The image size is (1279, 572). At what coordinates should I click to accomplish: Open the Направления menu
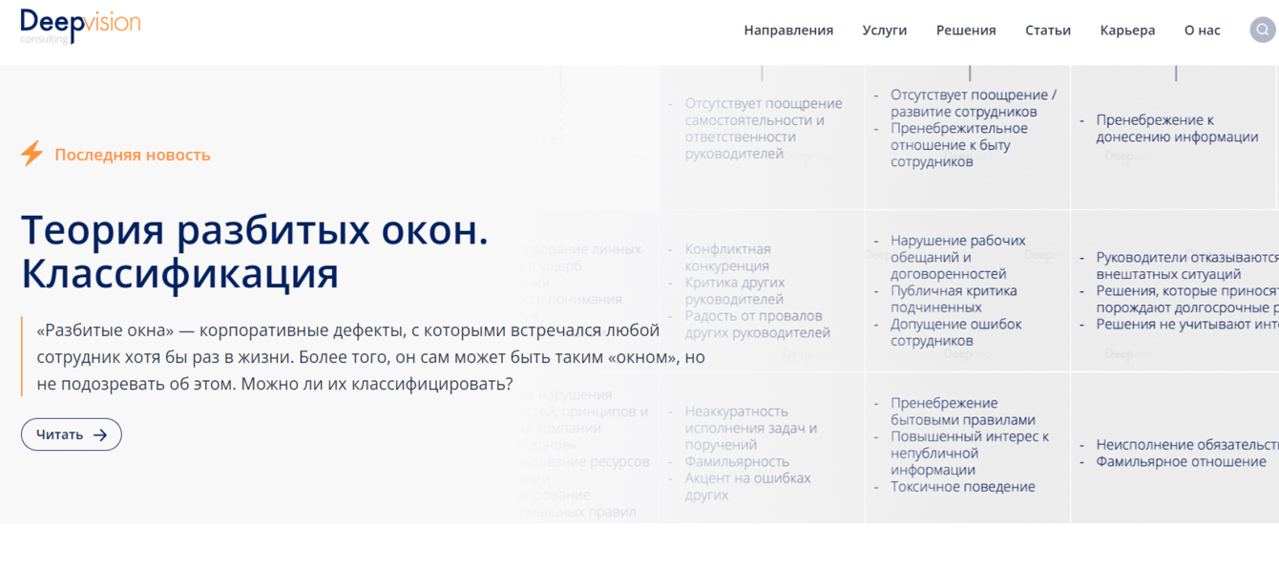(788, 30)
